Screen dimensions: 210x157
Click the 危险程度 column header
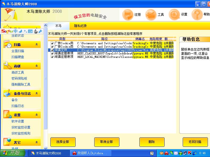point(156,39)
